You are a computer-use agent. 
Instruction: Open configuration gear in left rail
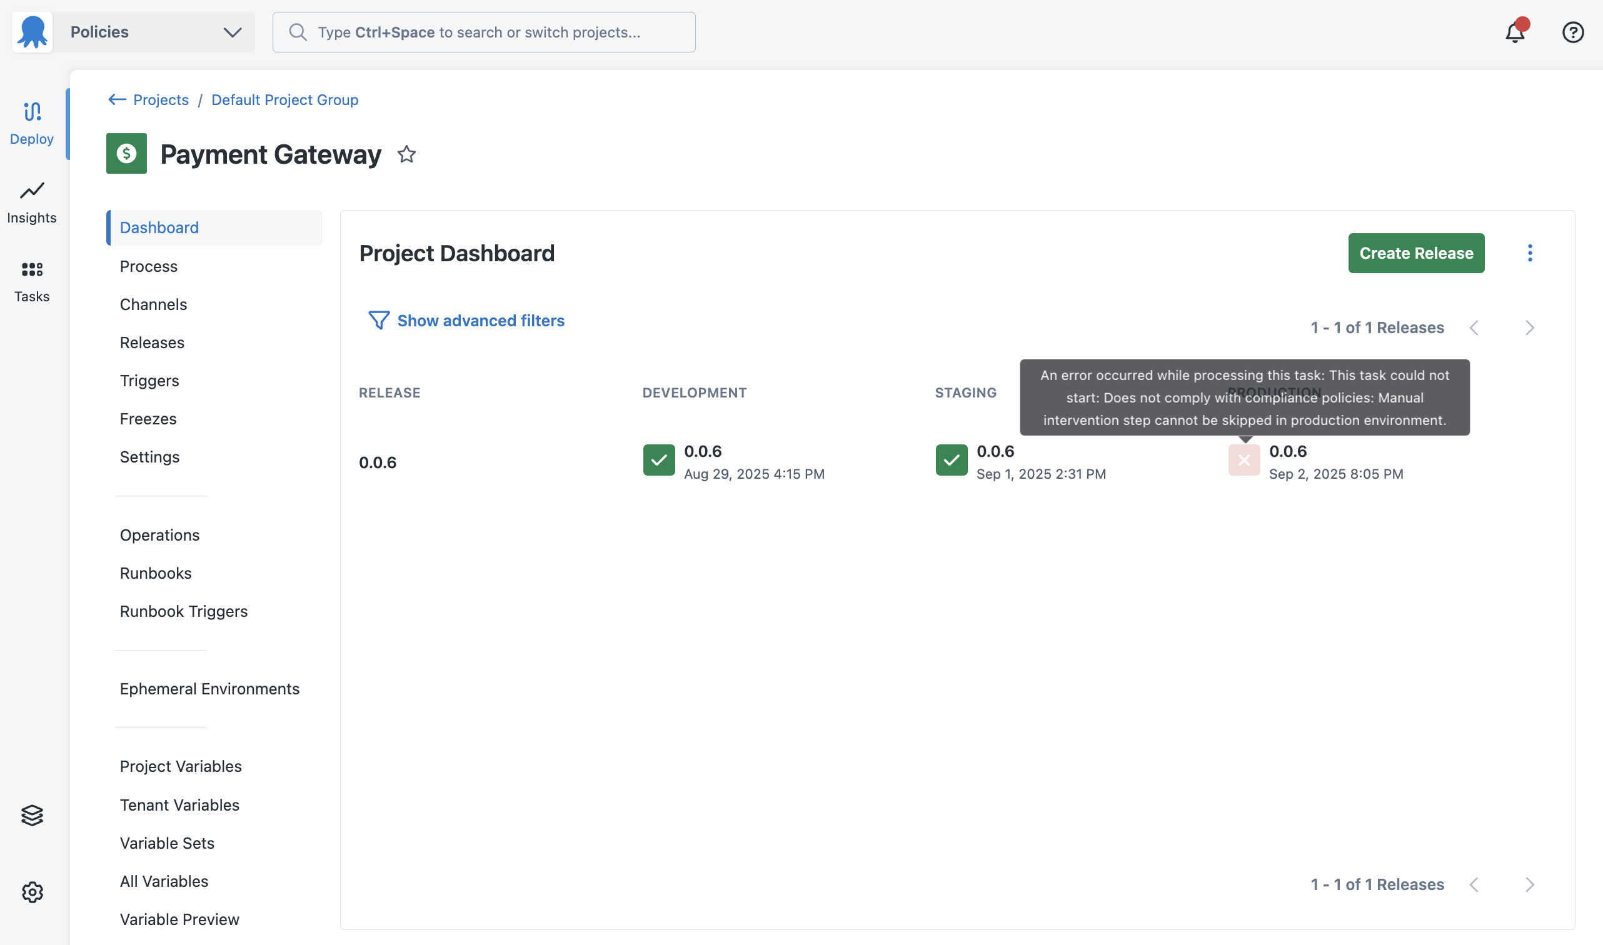32,892
